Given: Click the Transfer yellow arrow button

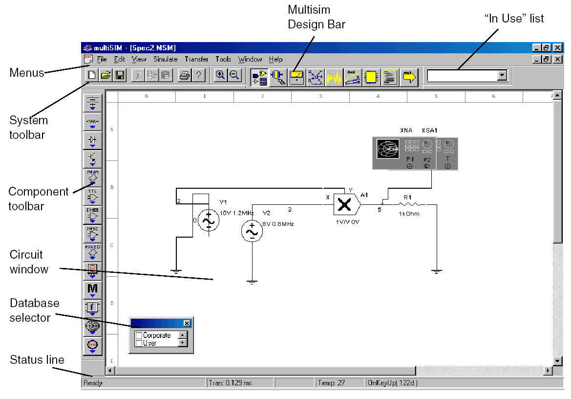Looking at the screenshot, I should click(409, 77).
